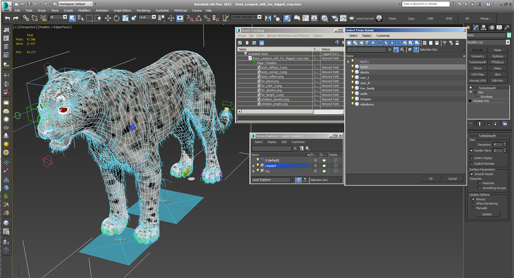The height and width of the screenshot is (278, 514).
Task: Toggle the TurboSmooth modifier lightbulb
Action: pyautogui.click(x=471, y=88)
